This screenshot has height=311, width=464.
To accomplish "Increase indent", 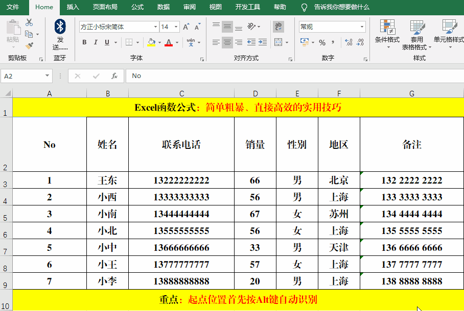I will click(263, 42).
